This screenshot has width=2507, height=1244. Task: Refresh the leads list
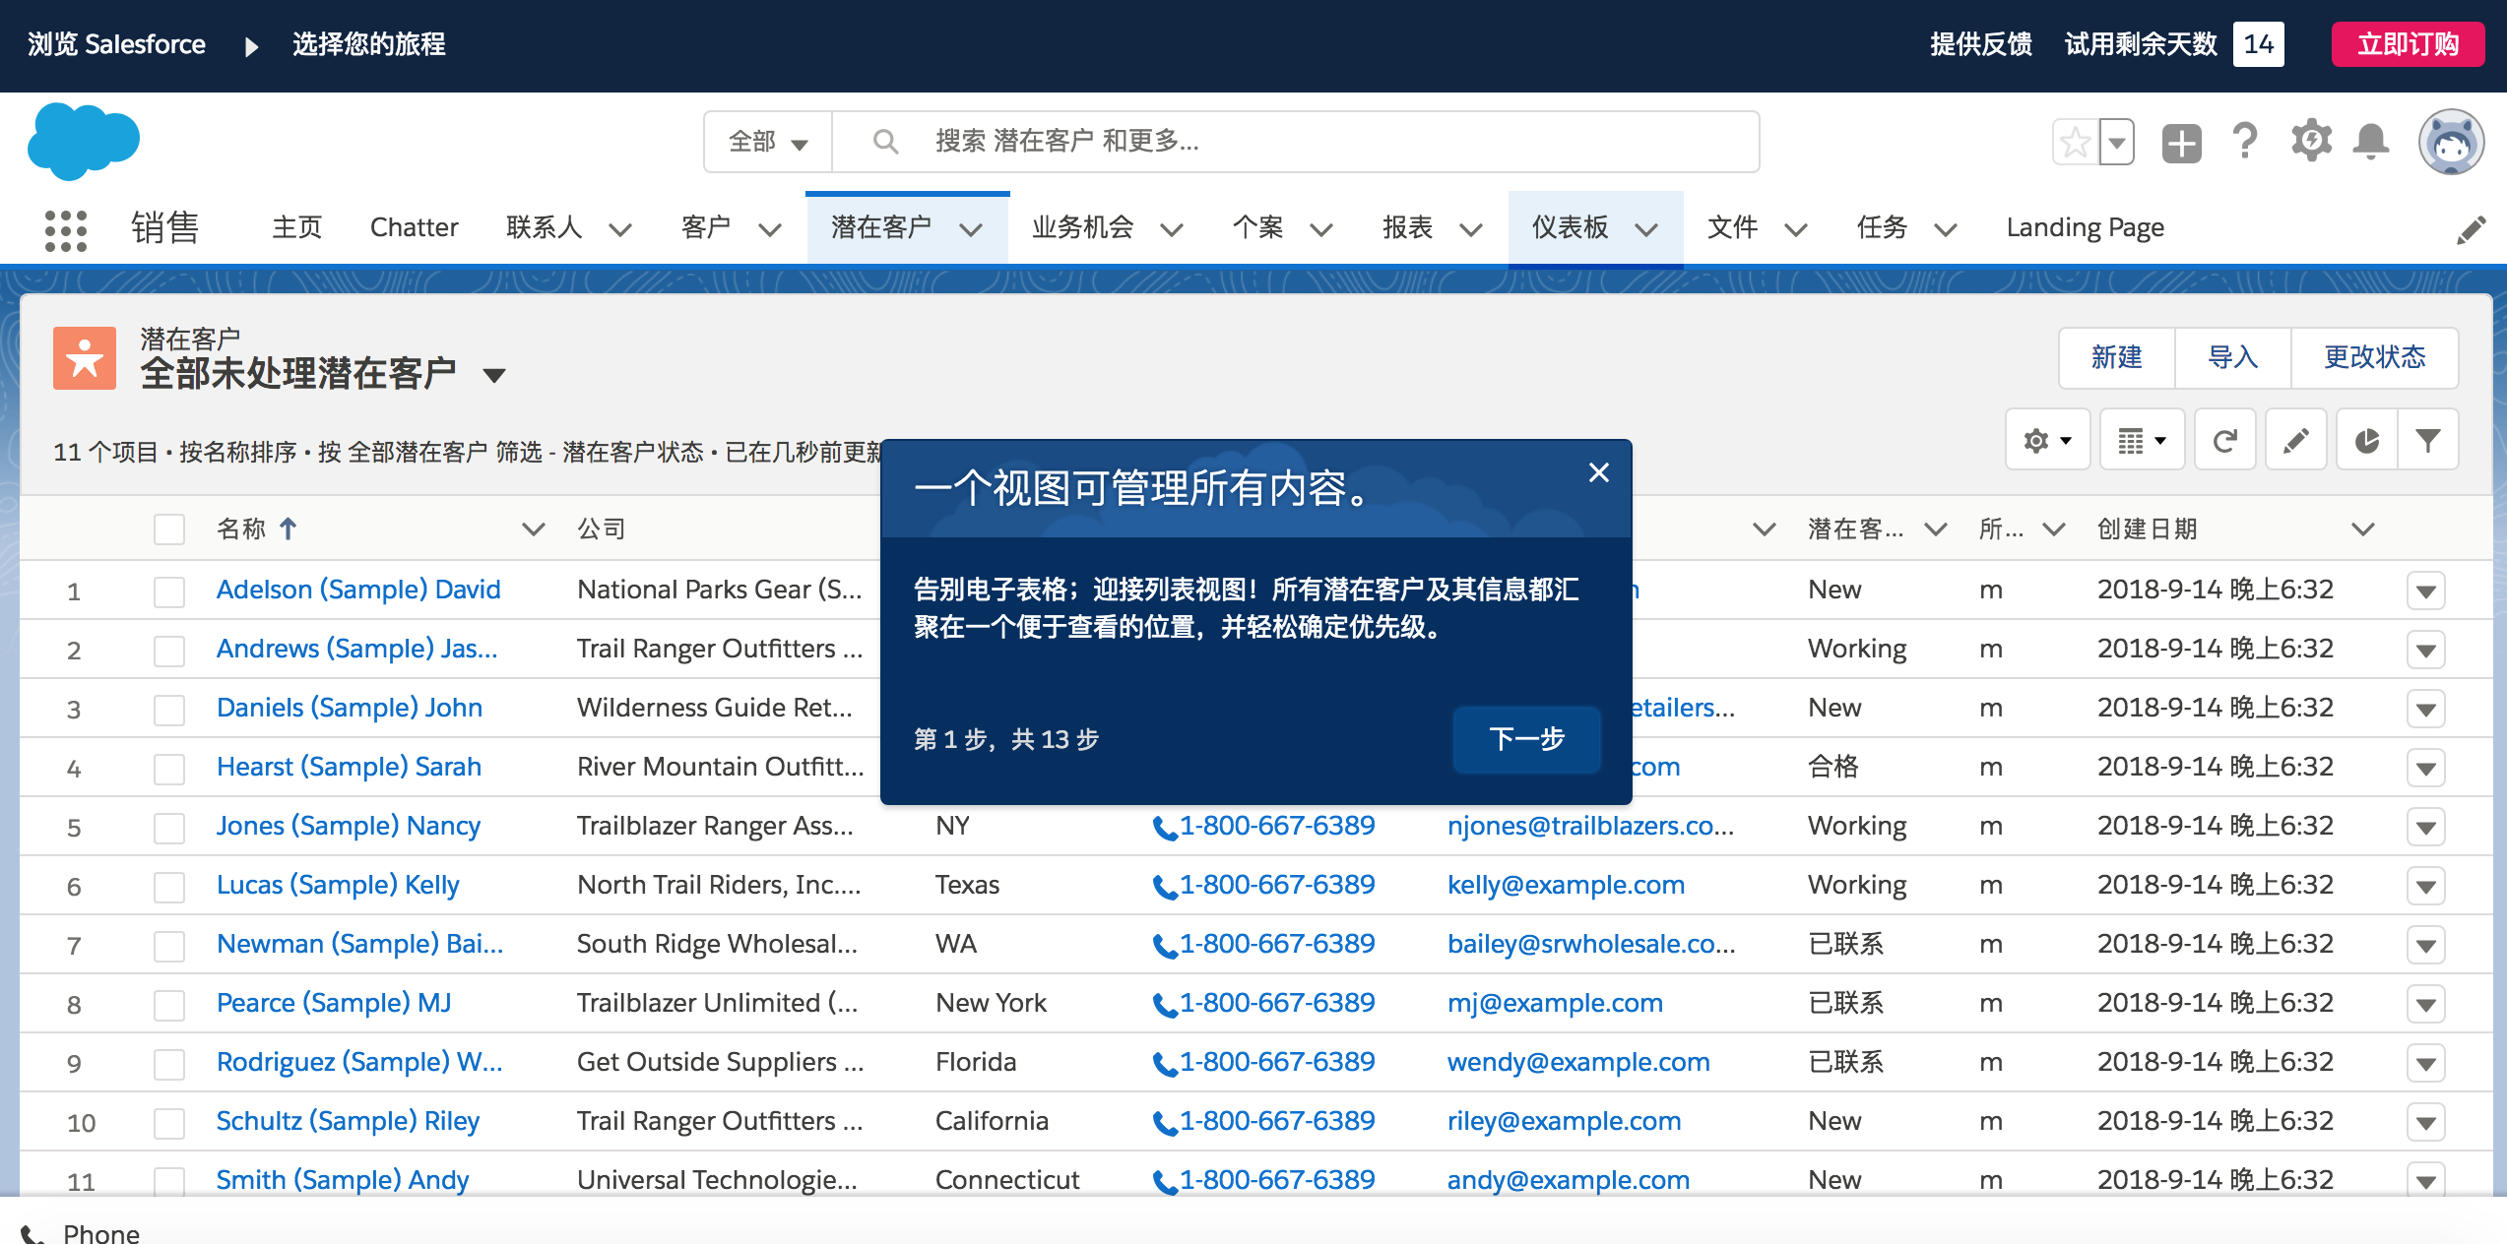click(2225, 440)
